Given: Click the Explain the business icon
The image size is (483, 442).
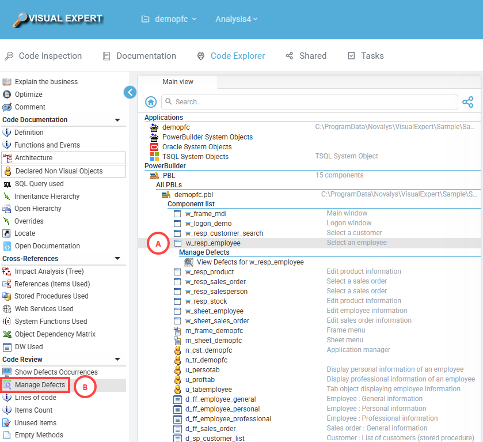Looking at the screenshot, I should pos(7,82).
